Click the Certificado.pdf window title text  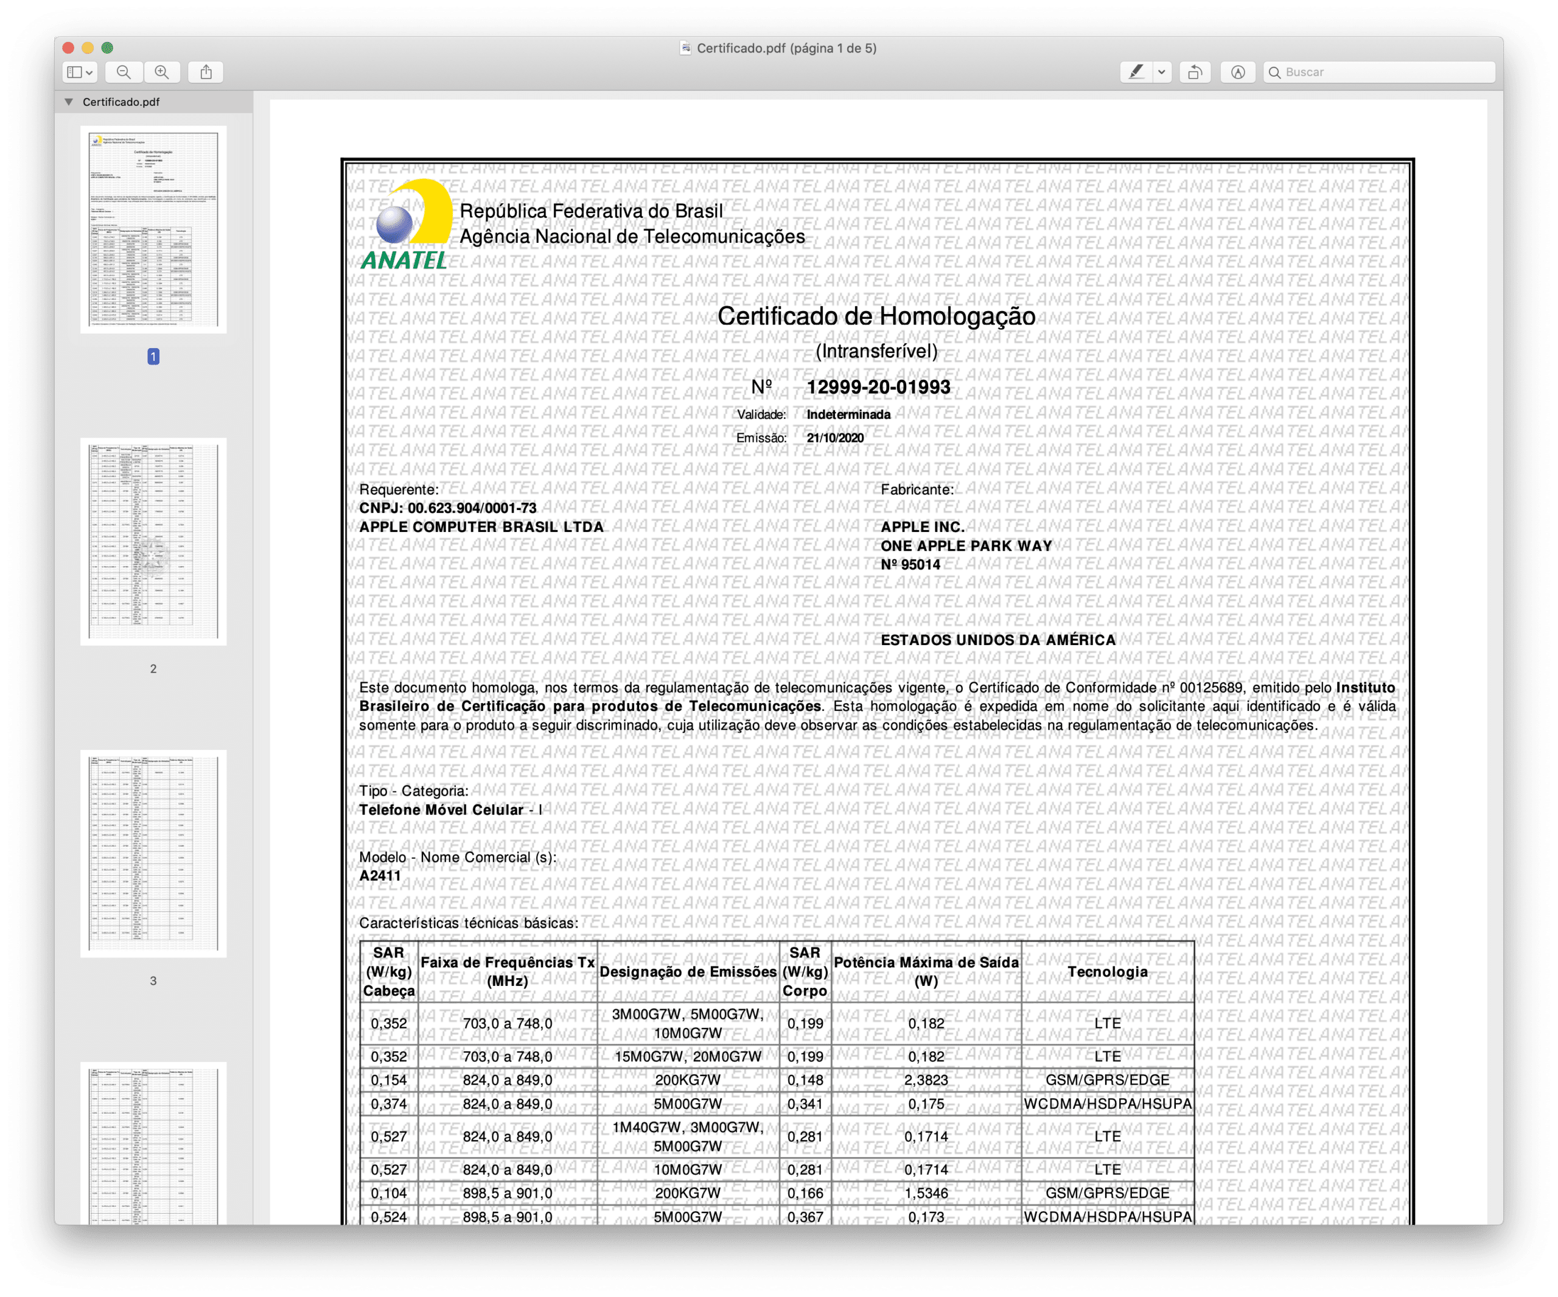786,48
